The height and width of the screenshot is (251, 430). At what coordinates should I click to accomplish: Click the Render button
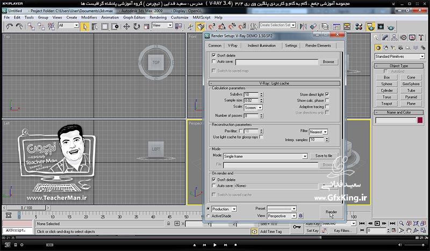331,212
